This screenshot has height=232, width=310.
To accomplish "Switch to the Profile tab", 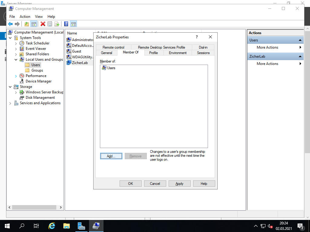I will (153, 53).
